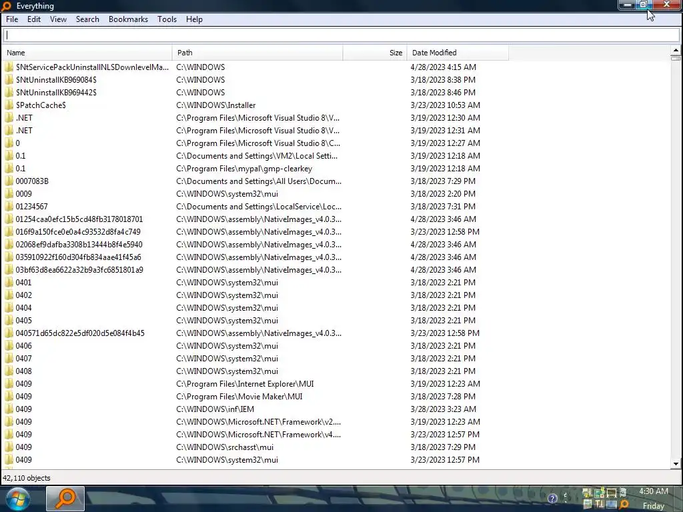Select the 0409 folder modified 3/19/2023 12:23 AM in Framework\v2

(x=23, y=421)
